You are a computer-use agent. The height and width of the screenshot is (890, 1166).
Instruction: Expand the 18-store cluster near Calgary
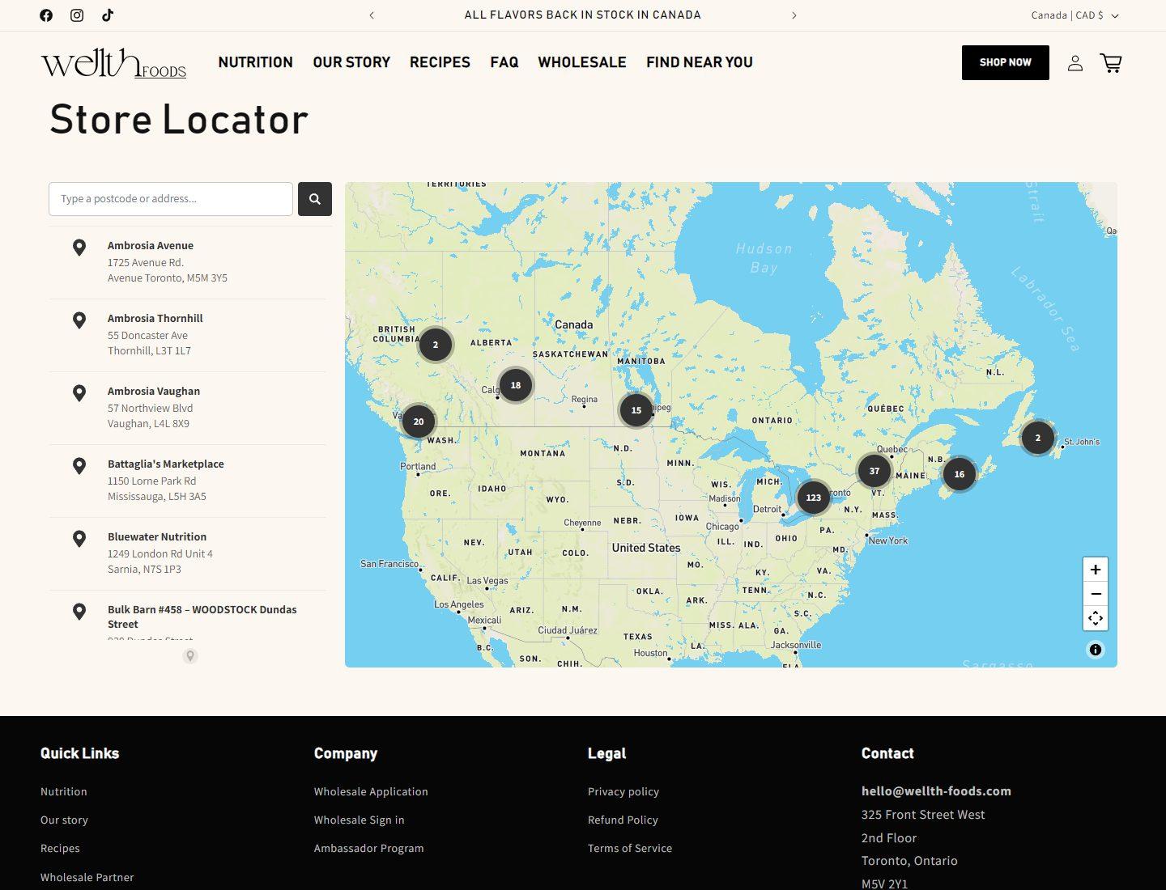516,385
